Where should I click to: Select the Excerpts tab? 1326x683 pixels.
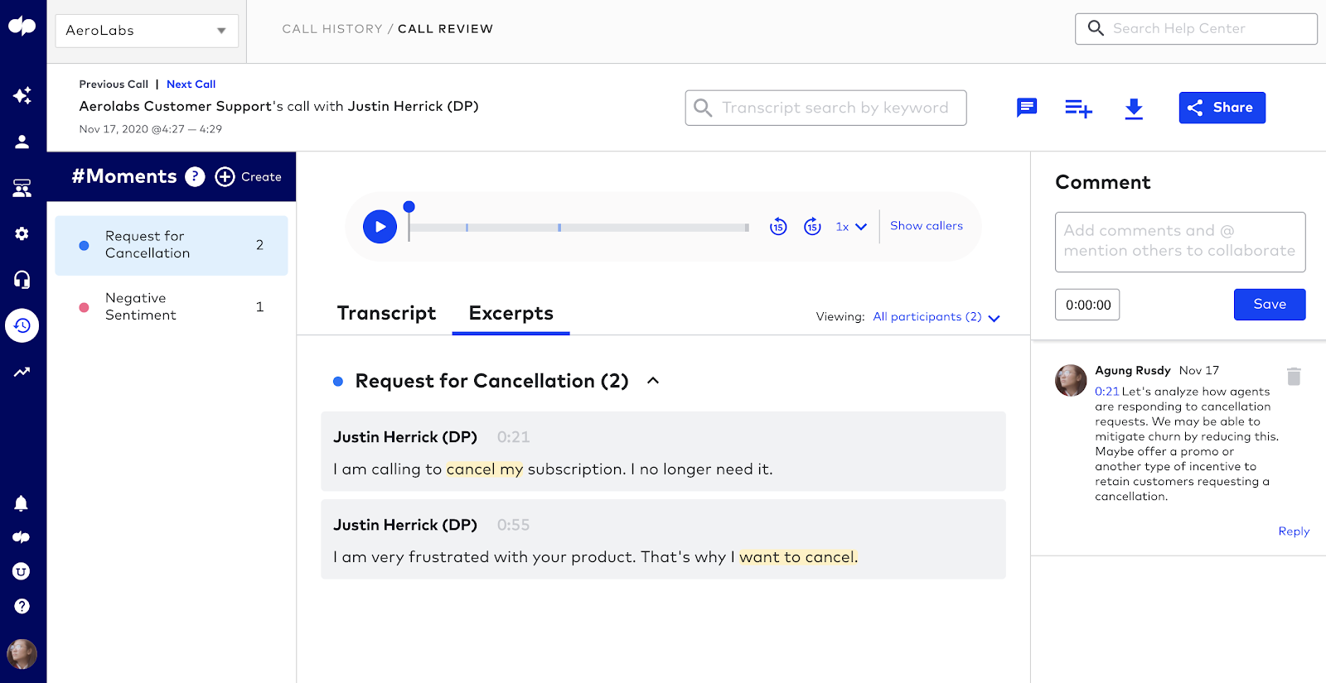point(511,313)
